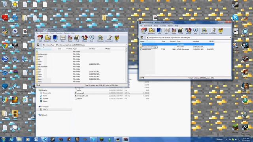Open Favorites menu in Weaponmod.zip WinRAR
253x142 pixels.
tap(162, 26)
